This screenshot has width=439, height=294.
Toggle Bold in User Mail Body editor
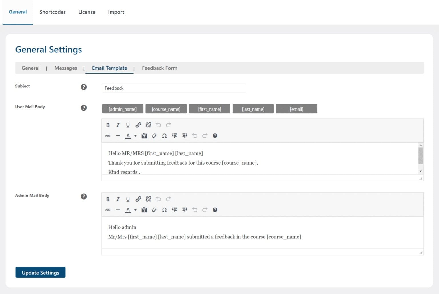click(108, 125)
